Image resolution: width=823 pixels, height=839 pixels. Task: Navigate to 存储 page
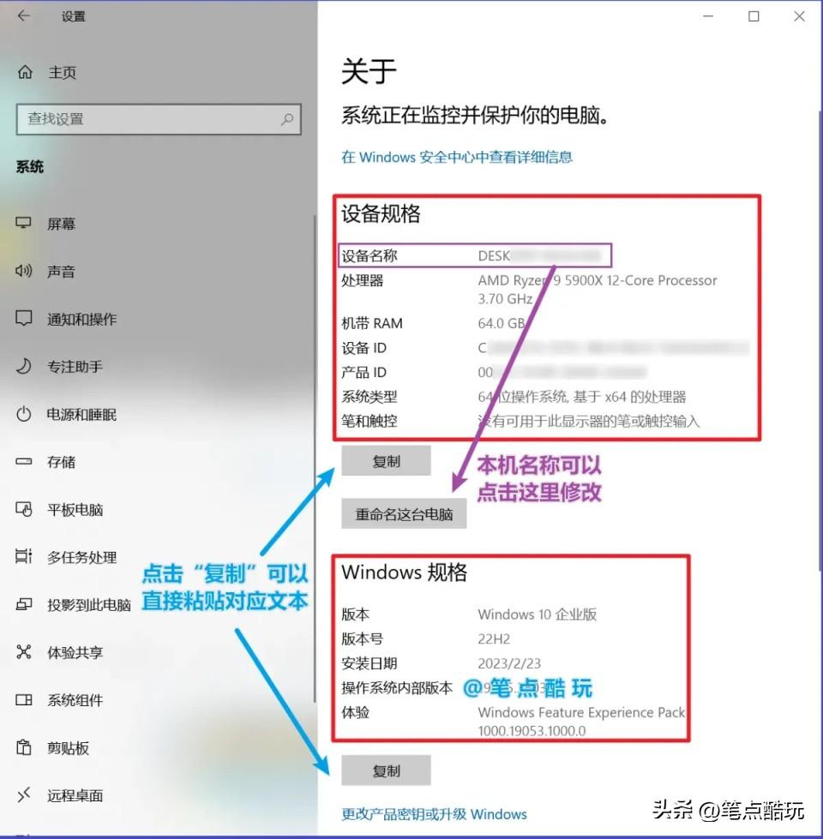(x=61, y=462)
